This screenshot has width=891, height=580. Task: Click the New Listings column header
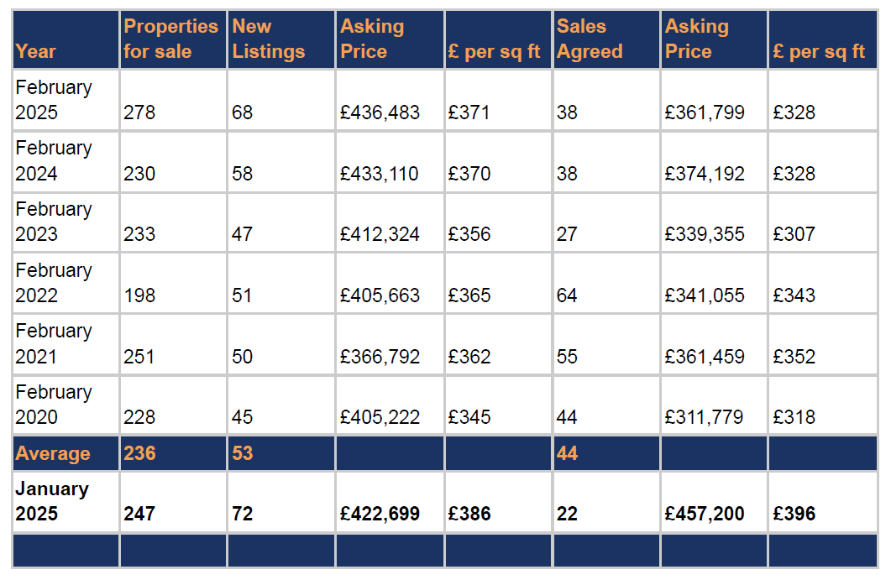[x=269, y=39]
